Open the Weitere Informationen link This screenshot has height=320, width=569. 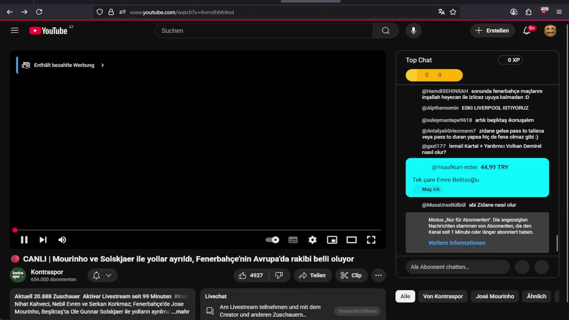(457, 243)
